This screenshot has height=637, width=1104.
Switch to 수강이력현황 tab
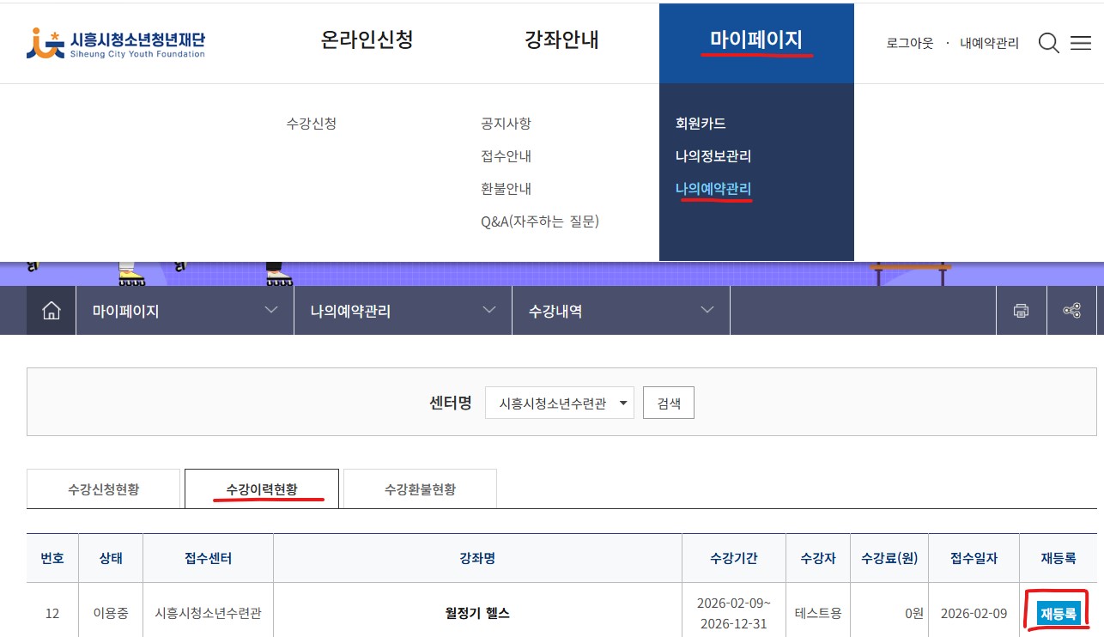(262, 489)
